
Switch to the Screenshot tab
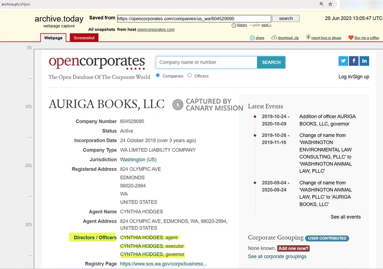tap(84, 38)
